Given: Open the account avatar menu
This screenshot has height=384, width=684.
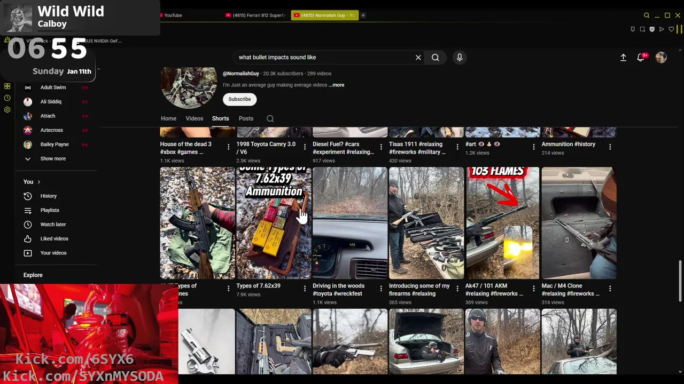Looking at the screenshot, I should [x=662, y=57].
